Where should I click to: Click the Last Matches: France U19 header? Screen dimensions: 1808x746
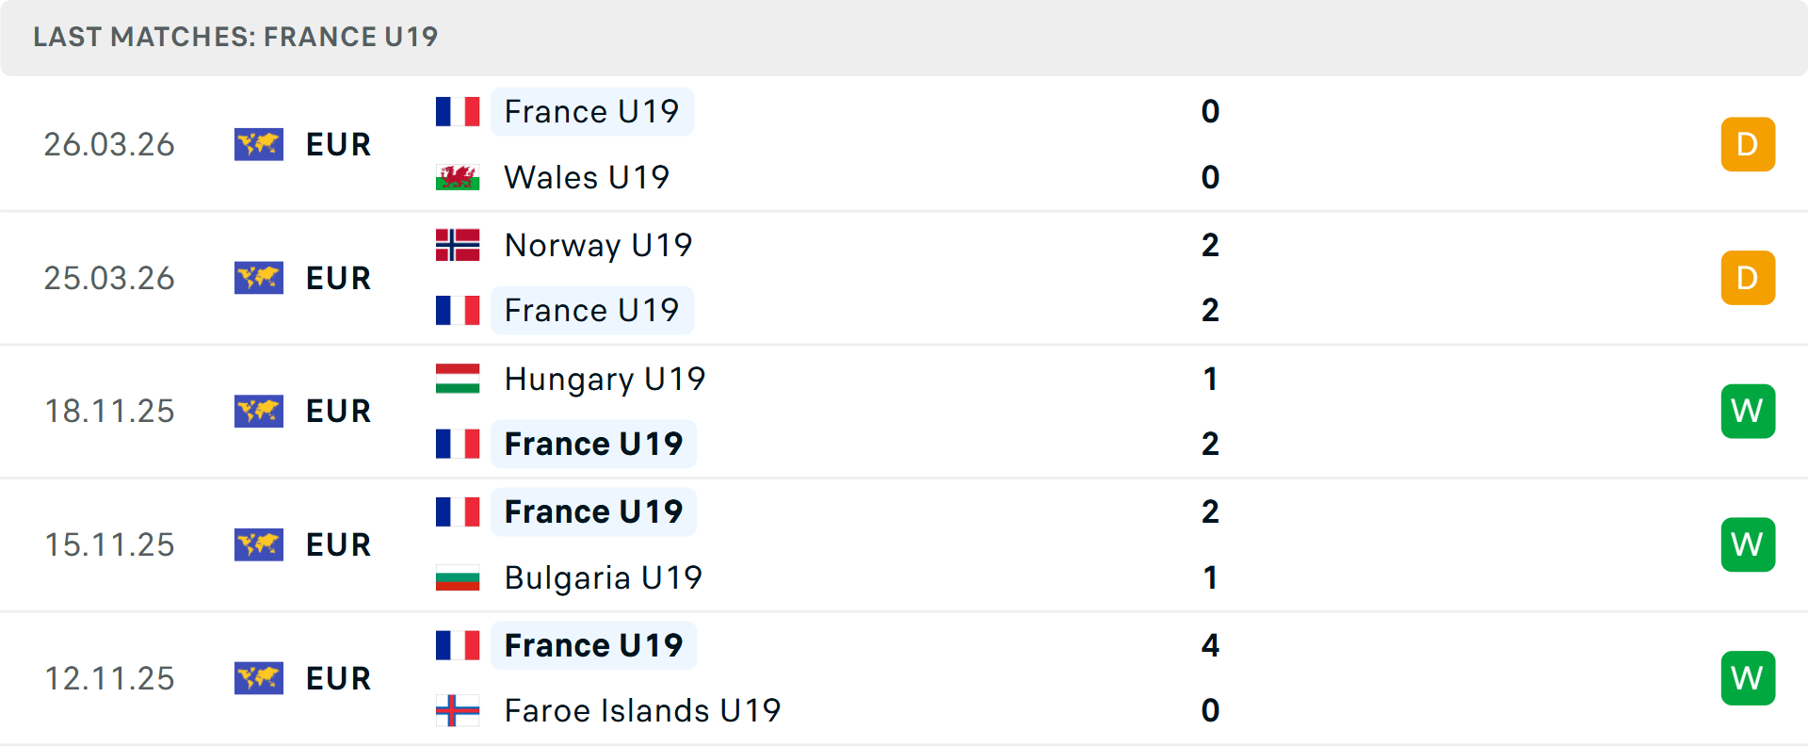(235, 37)
